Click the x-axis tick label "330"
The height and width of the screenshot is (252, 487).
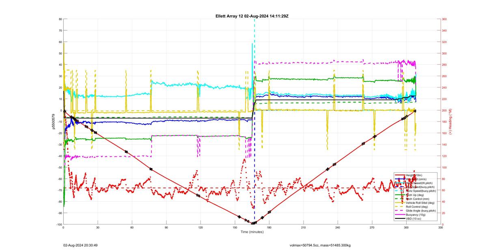click(x=440, y=228)
